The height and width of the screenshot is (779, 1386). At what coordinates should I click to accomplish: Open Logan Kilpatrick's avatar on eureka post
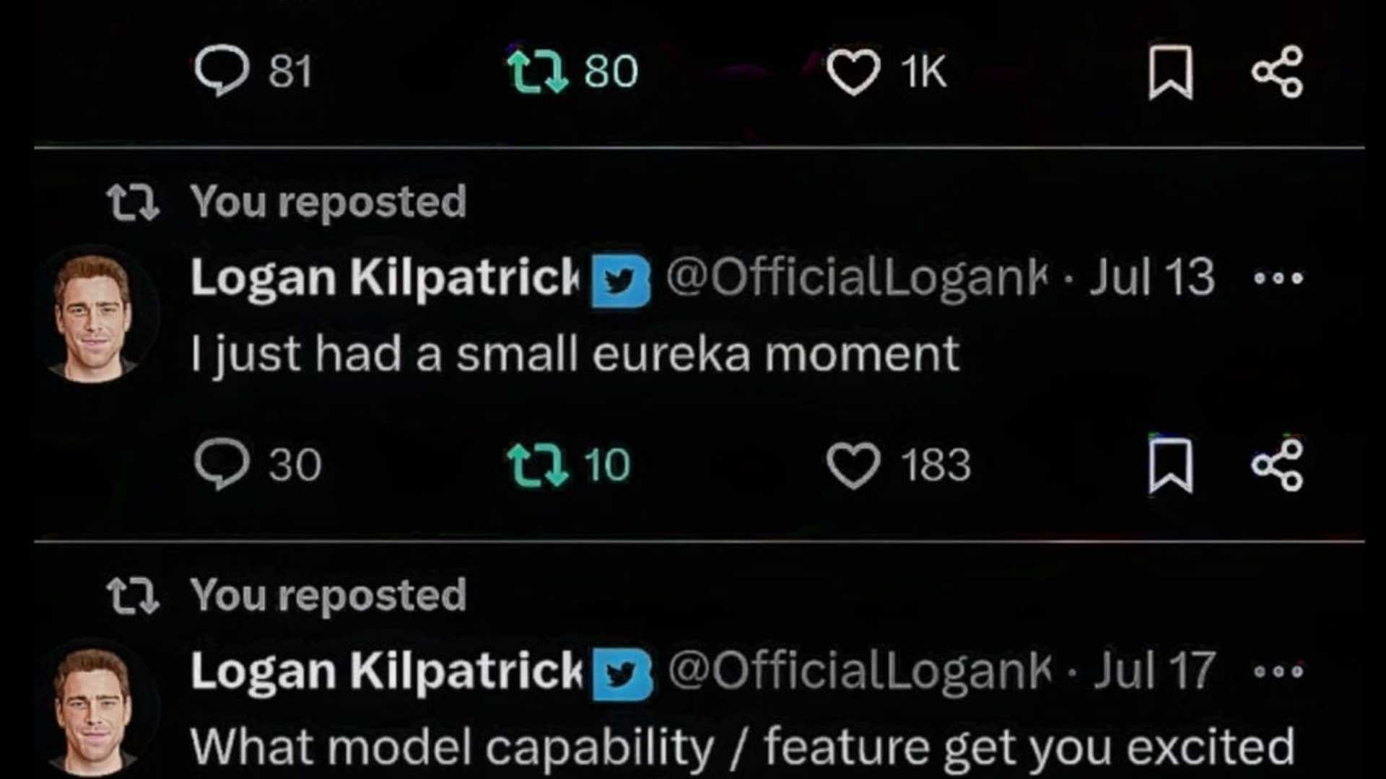pos(93,316)
